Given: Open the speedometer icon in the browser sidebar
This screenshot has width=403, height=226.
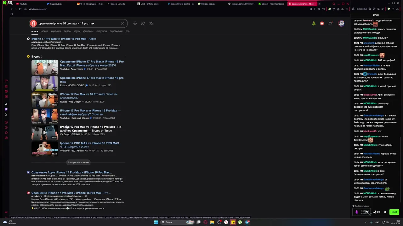Looking at the screenshot, I should coord(6,81).
